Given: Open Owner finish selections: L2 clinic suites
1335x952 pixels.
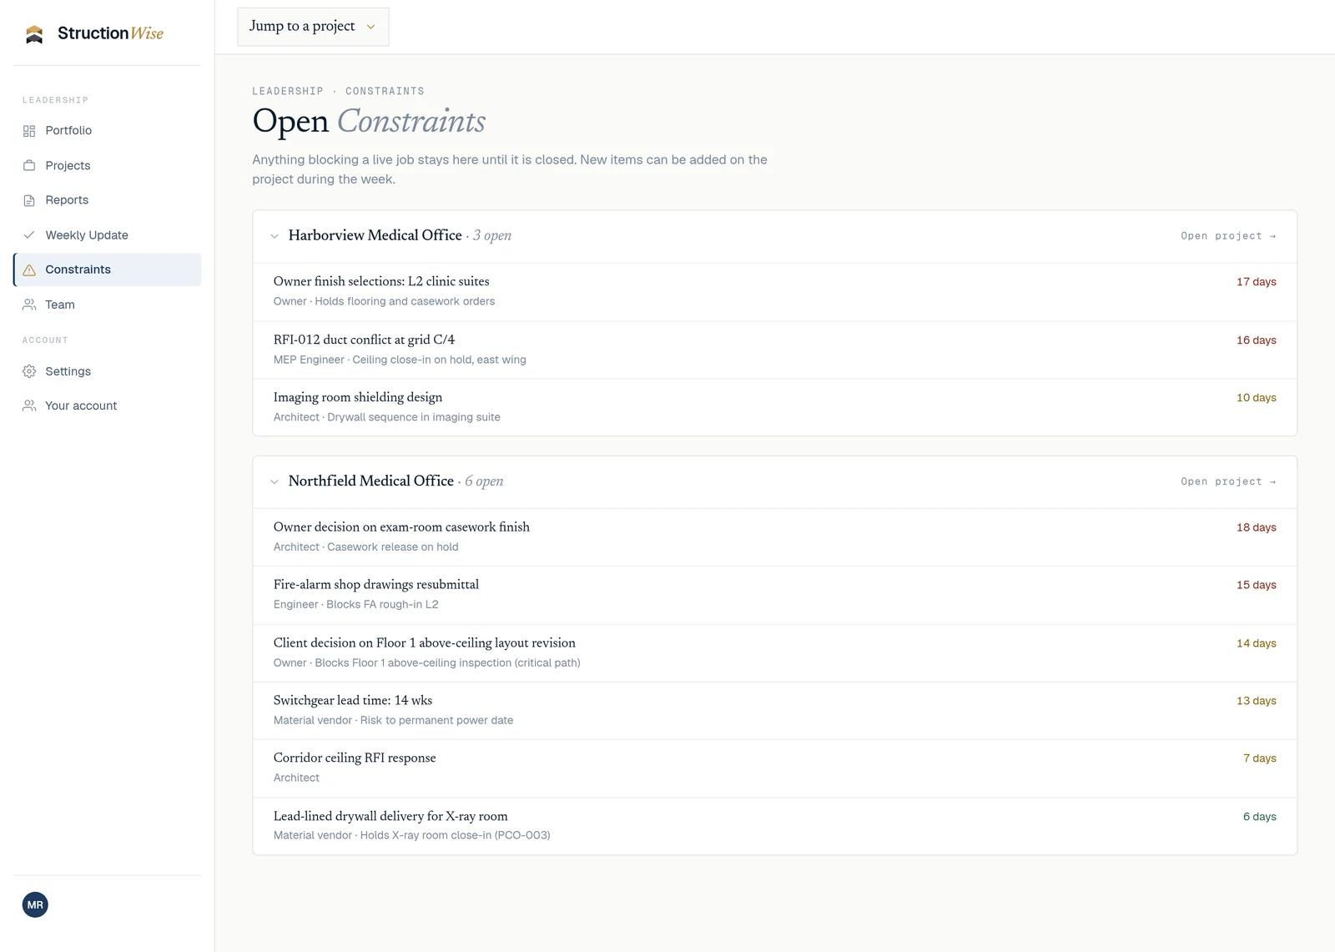Looking at the screenshot, I should tap(774, 291).
